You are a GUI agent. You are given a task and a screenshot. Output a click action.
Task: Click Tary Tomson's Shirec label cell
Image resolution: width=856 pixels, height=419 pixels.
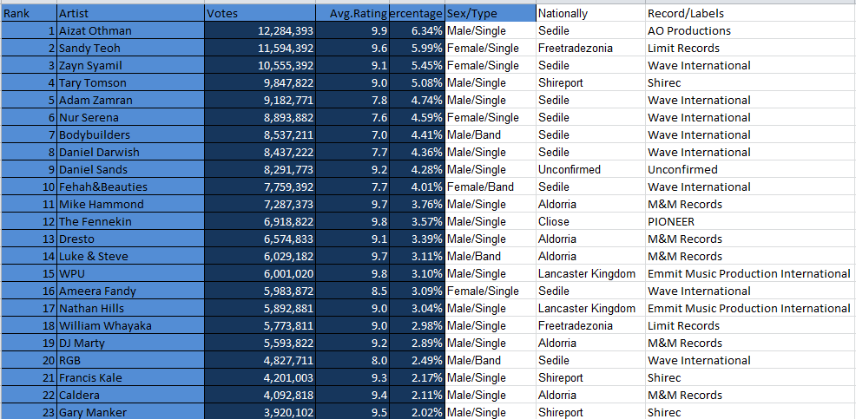click(x=751, y=83)
